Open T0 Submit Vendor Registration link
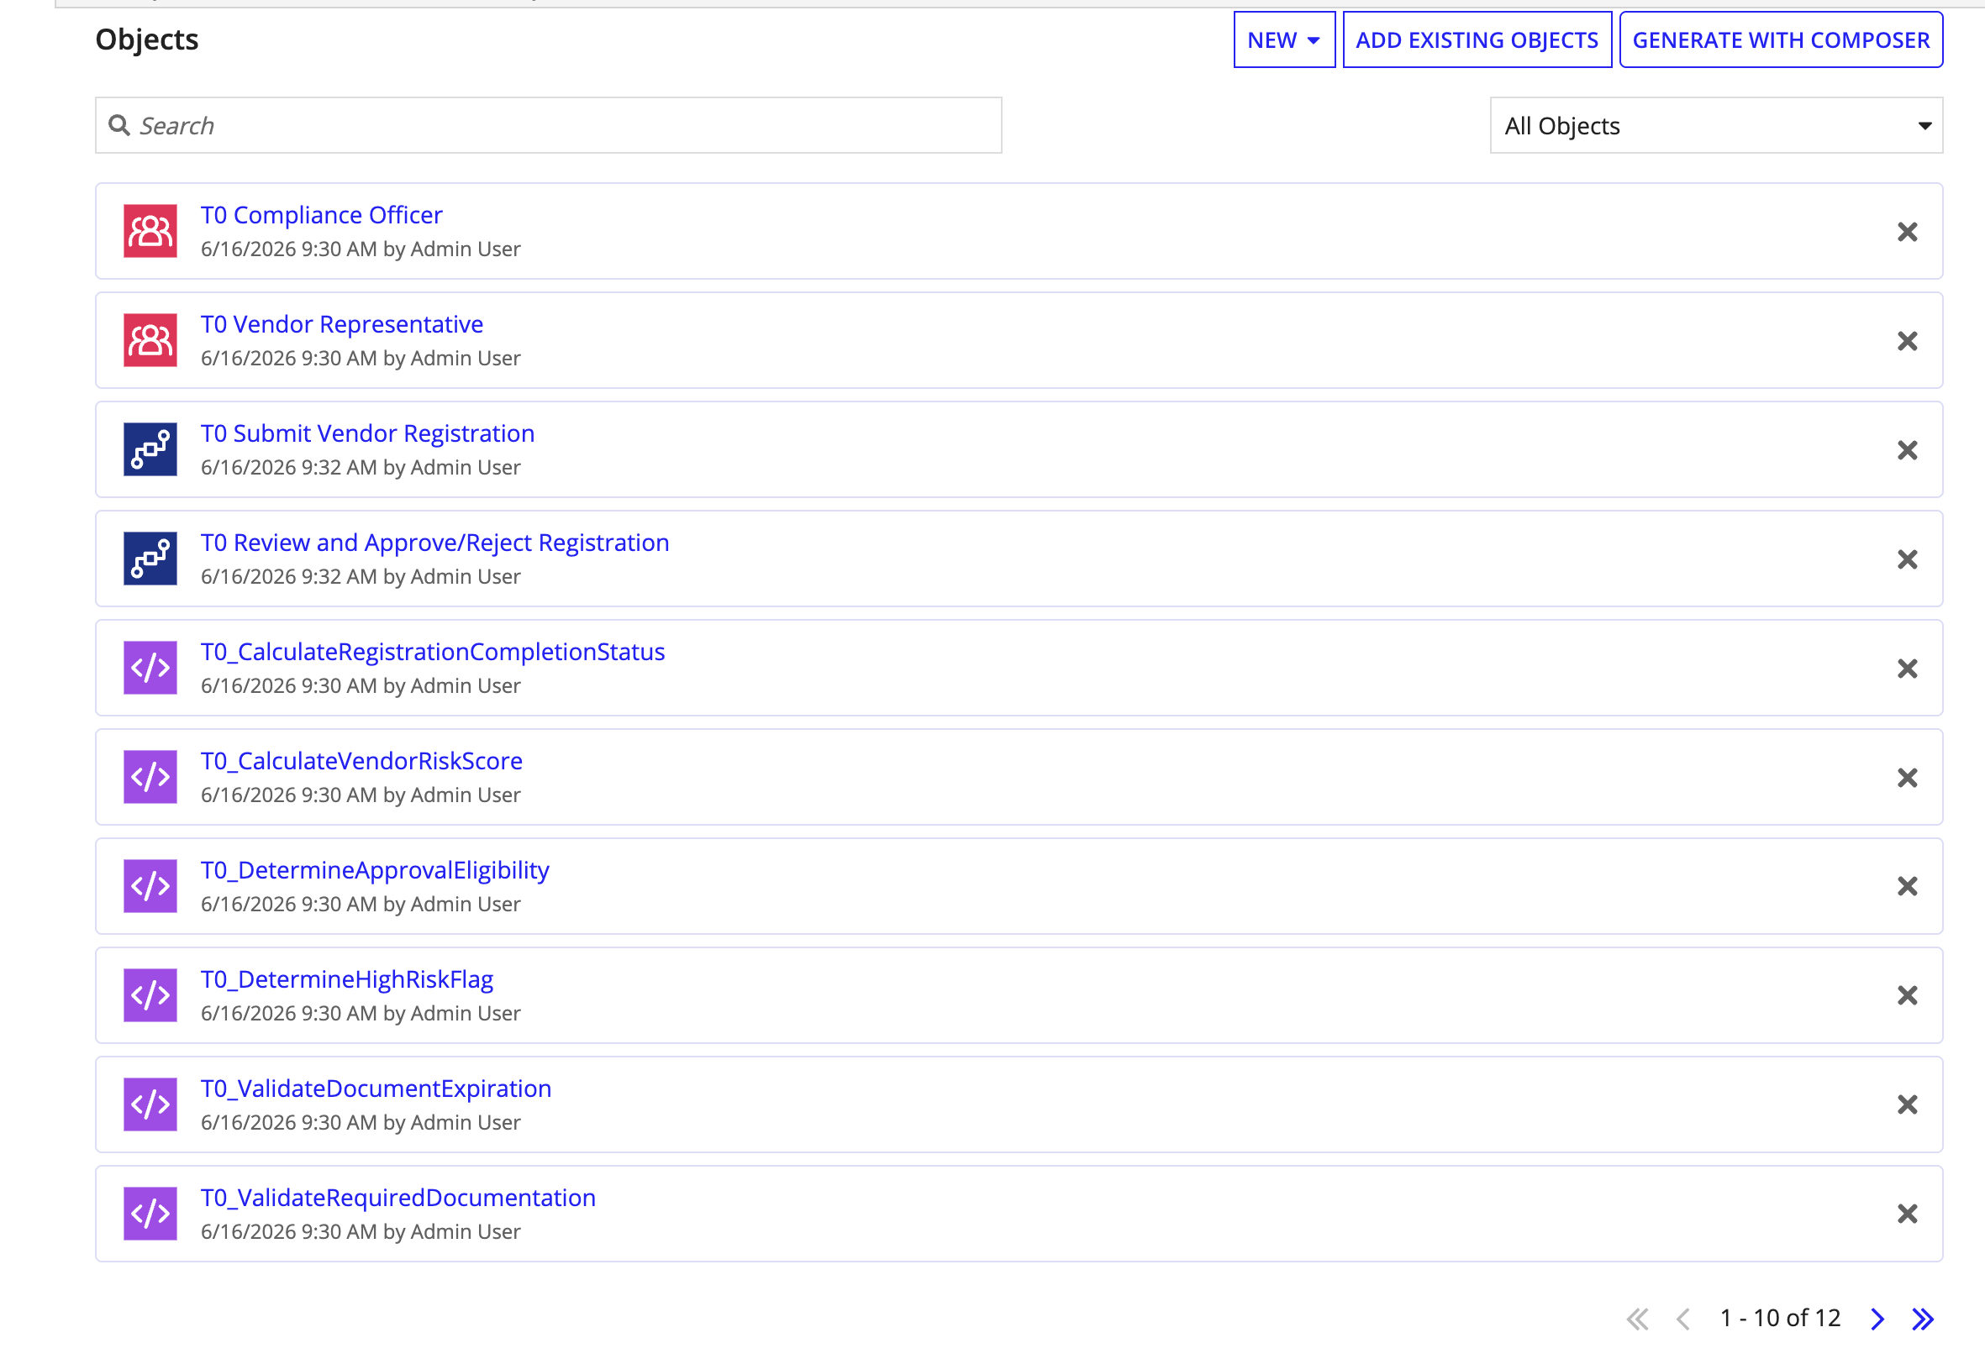The image size is (1985, 1364). point(367,433)
